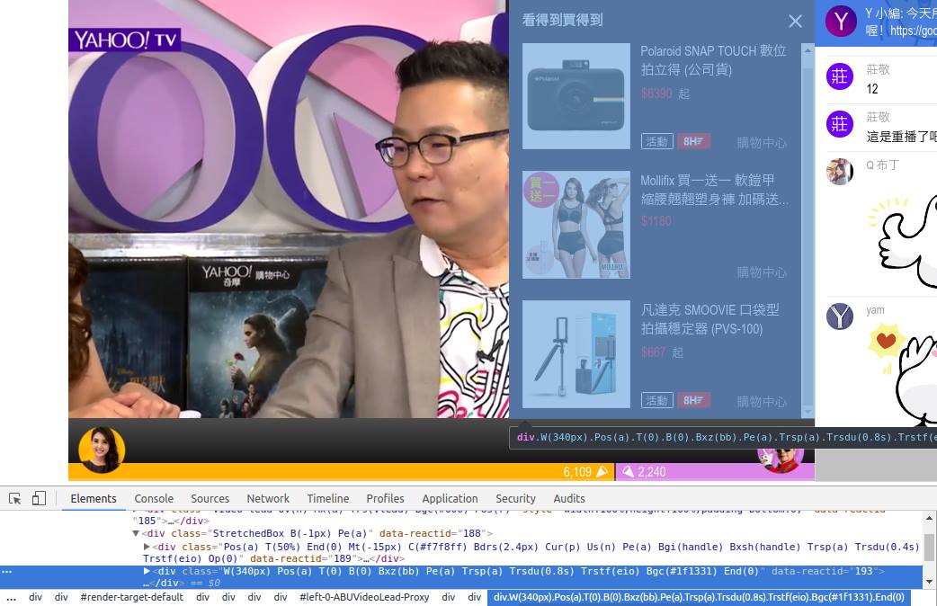Switch to the Network tab
The image size is (937, 606).
268,498
